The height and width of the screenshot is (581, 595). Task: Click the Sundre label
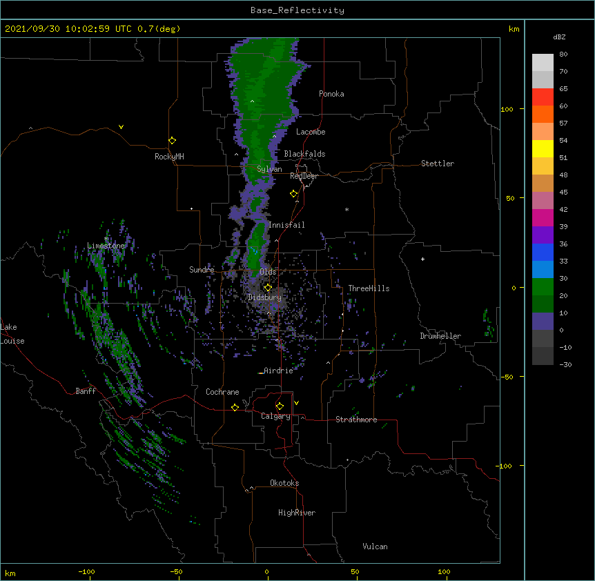[x=202, y=270]
